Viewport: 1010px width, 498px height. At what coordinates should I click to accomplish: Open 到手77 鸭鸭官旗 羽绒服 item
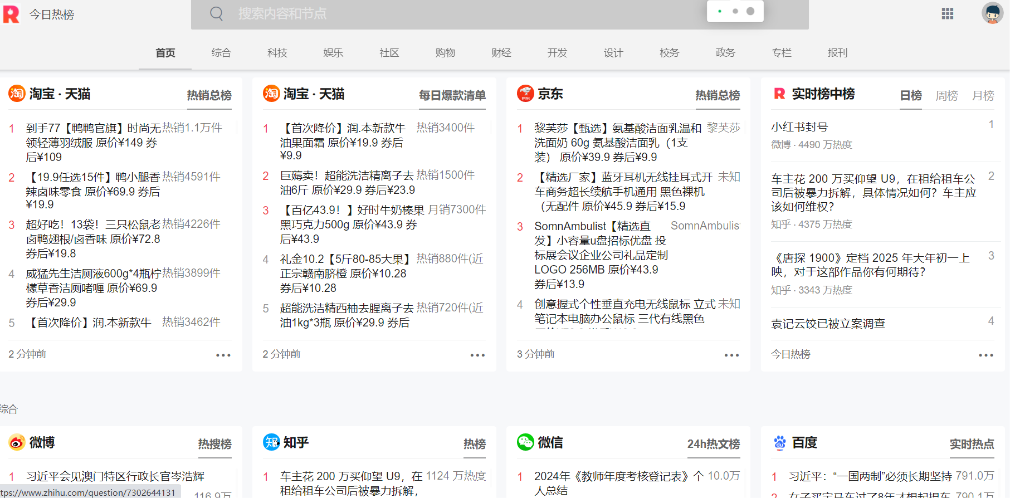pos(94,143)
